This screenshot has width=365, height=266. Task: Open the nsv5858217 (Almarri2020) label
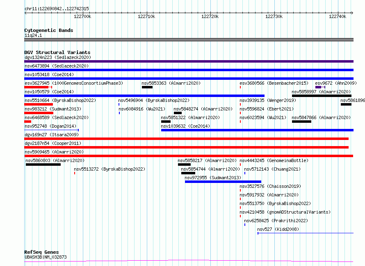(x=207, y=160)
